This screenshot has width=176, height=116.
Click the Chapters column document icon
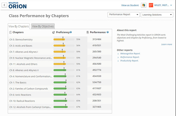11,32
